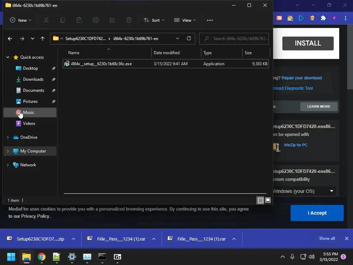Click the Rename icon in toolbar
The image size is (353, 265).
[x=96, y=20]
